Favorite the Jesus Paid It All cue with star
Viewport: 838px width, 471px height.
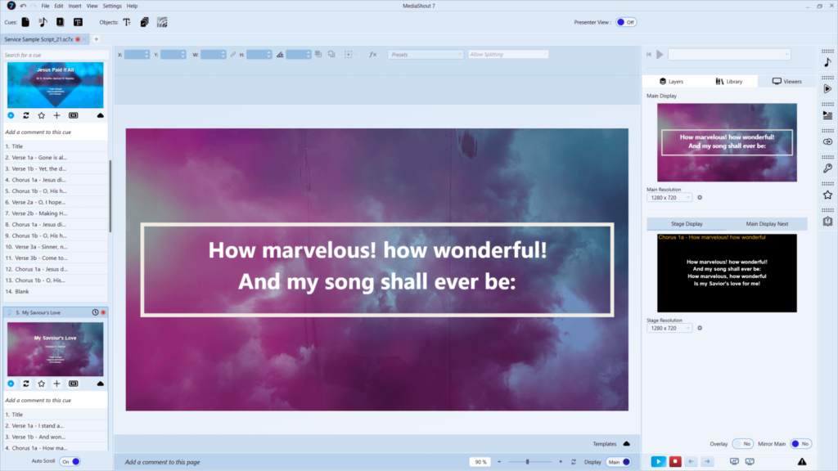[x=41, y=115]
